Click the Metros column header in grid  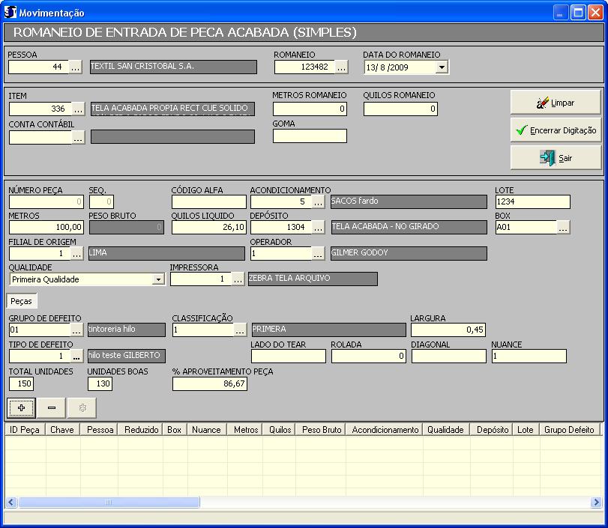tap(245, 430)
